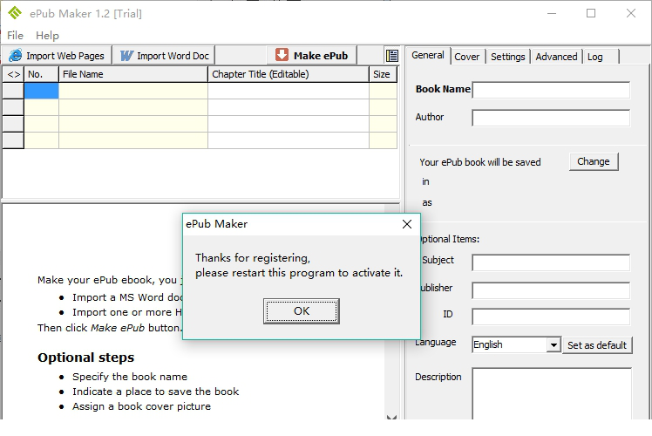The height and width of the screenshot is (436, 652).
Task: Click 'Thanks for registering,' message text
Action: tap(253, 258)
